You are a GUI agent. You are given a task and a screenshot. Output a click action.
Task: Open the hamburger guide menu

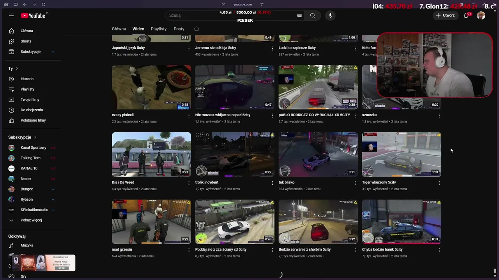(11, 16)
